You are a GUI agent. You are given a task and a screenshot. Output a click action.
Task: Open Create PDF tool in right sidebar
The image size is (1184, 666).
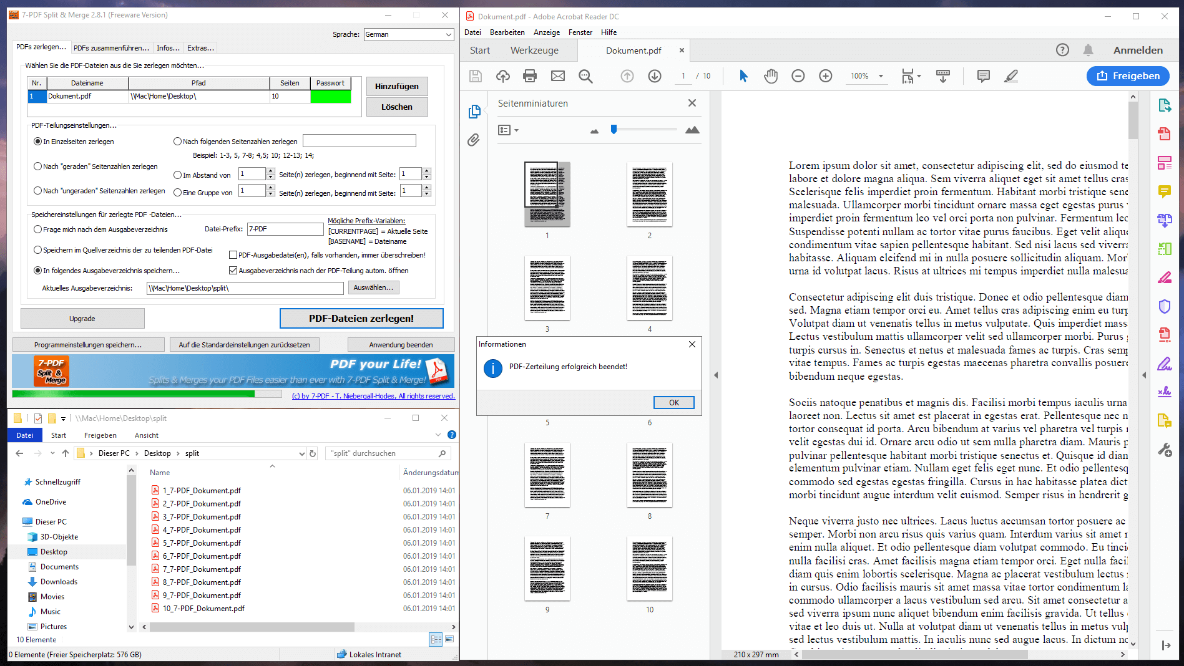tap(1165, 133)
